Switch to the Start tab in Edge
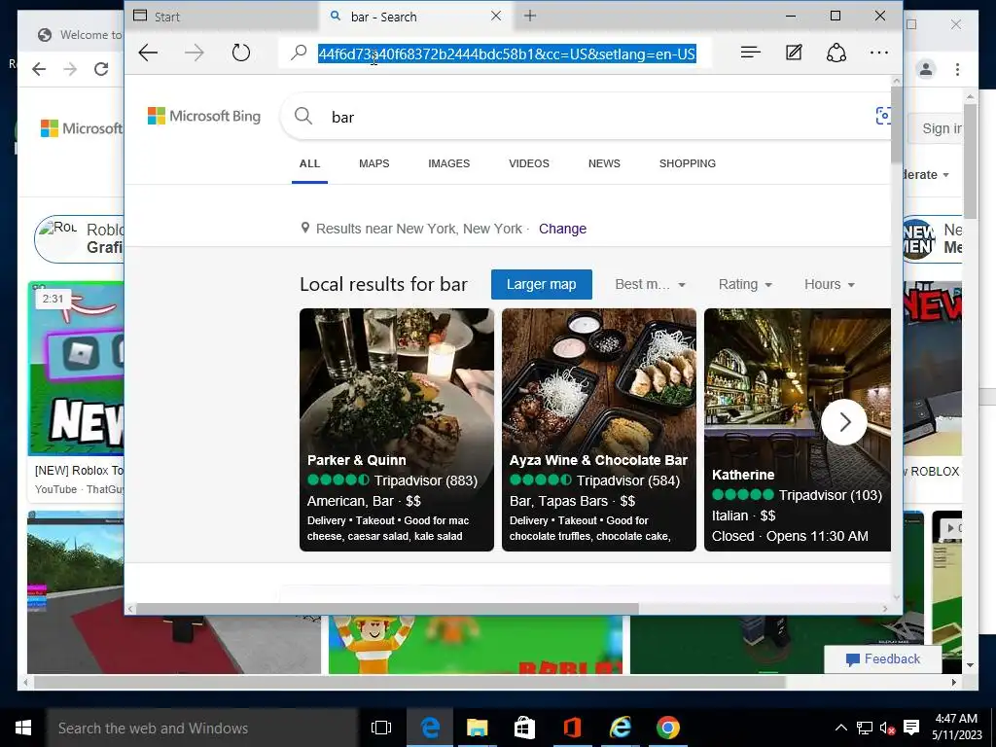 pos(221,17)
